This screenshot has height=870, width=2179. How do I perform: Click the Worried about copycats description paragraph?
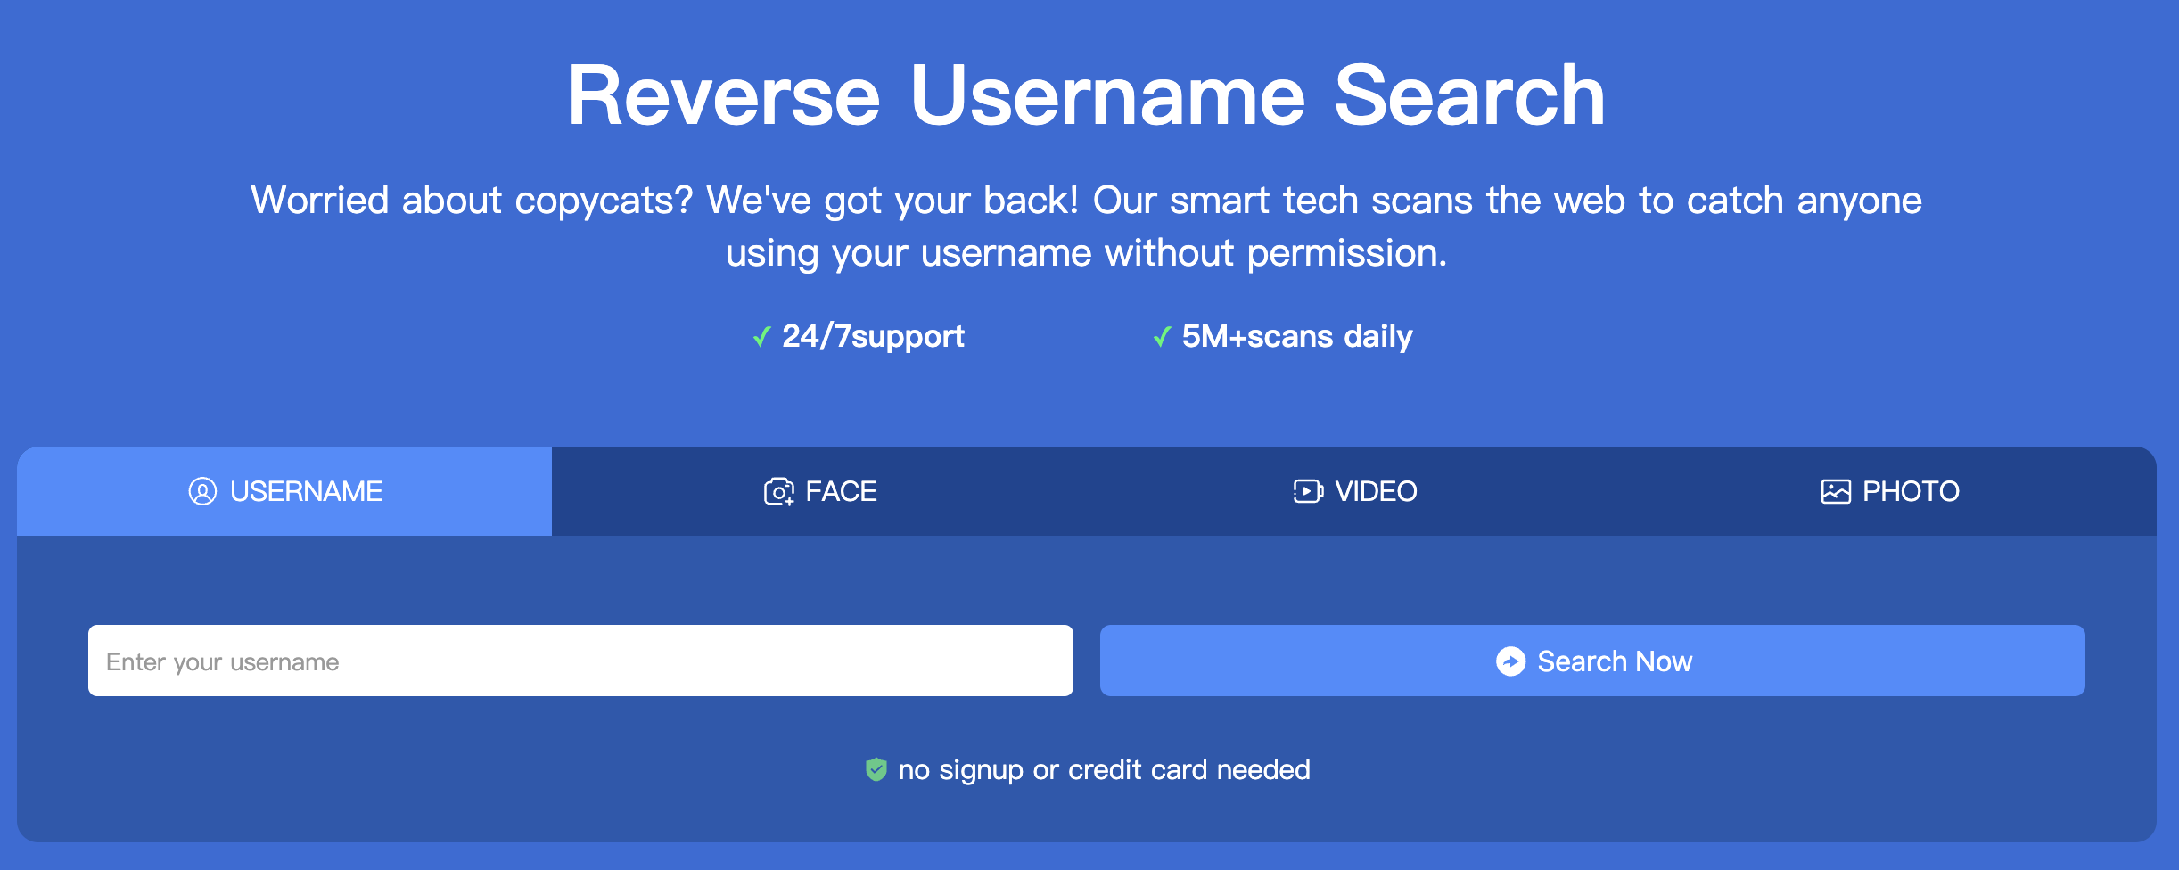(1086, 226)
